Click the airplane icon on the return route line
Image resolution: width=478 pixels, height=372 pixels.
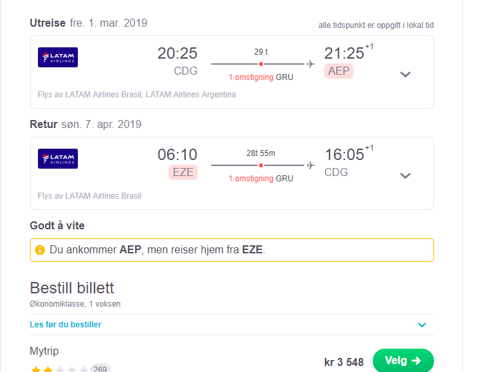pyautogui.click(x=311, y=165)
